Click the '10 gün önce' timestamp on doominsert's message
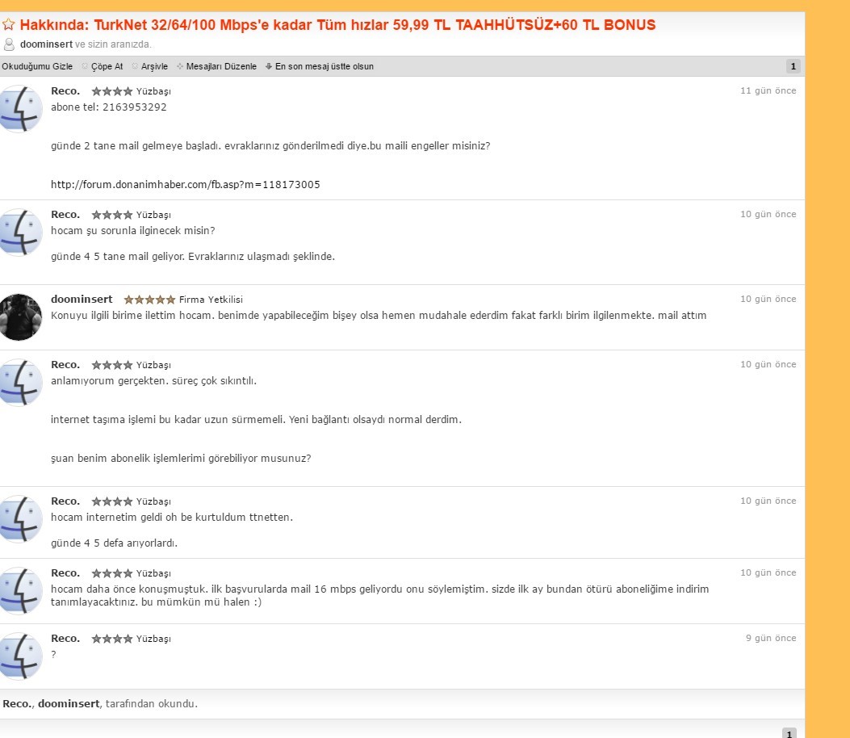The image size is (850, 738). [x=768, y=299]
